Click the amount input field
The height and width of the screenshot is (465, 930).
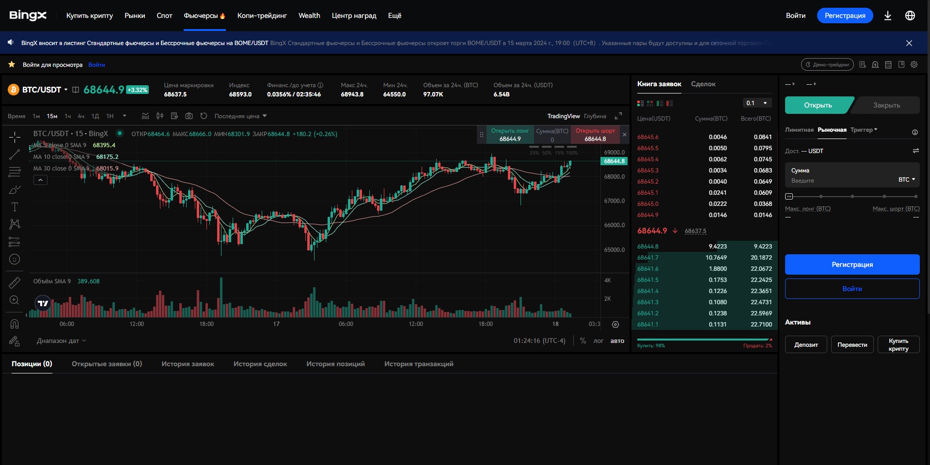pos(852,175)
